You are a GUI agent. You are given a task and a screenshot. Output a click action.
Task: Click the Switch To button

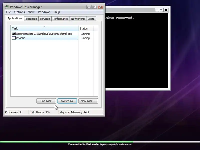pos(67,101)
